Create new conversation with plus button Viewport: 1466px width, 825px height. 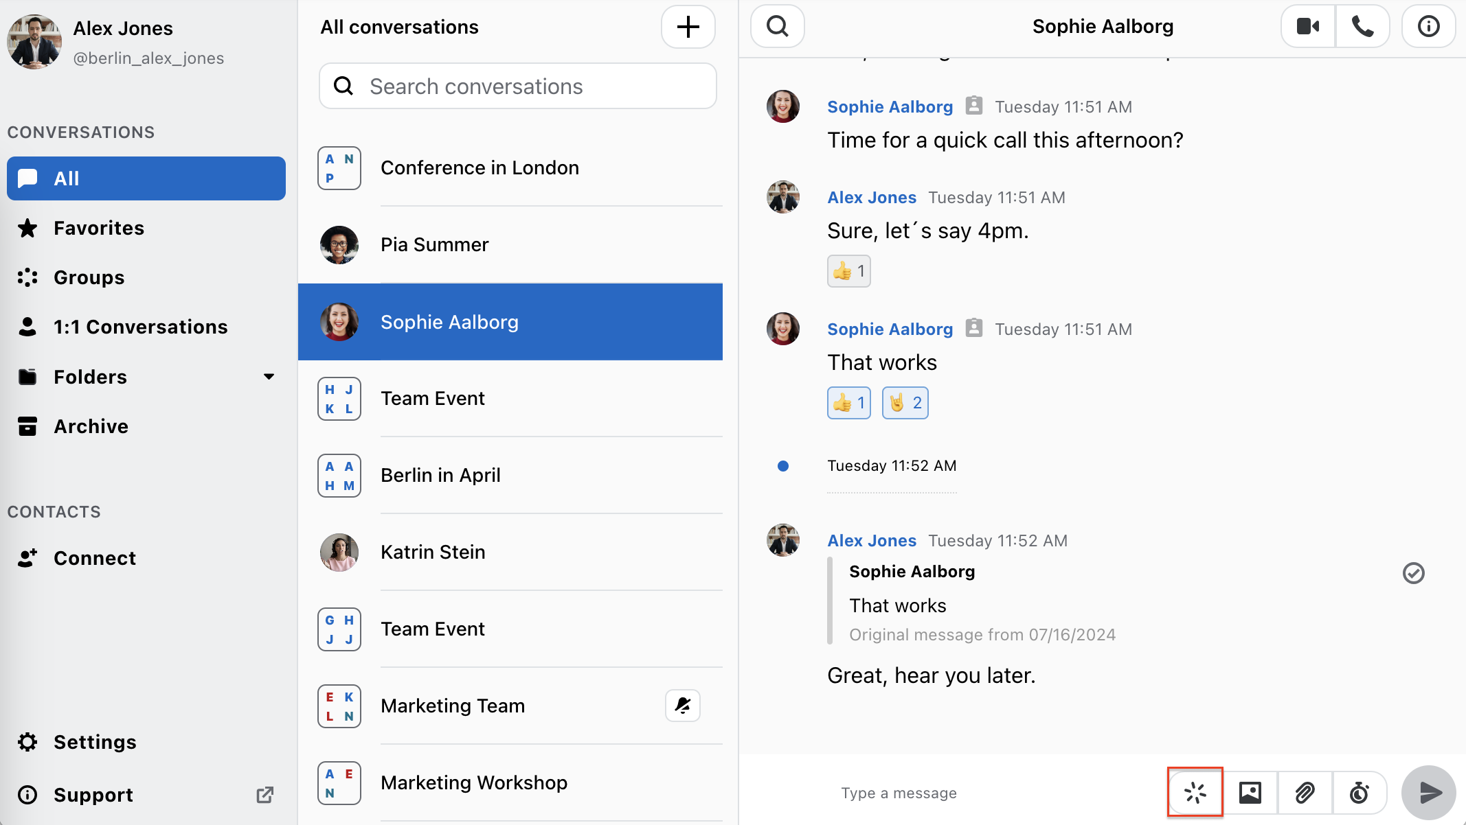click(x=688, y=27)
